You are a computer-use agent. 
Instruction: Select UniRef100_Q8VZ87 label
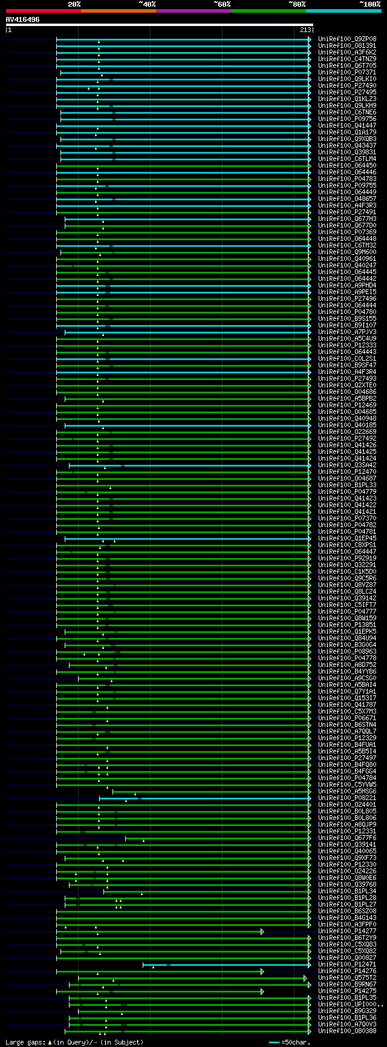pyautogui.click(x=347, y=585)
